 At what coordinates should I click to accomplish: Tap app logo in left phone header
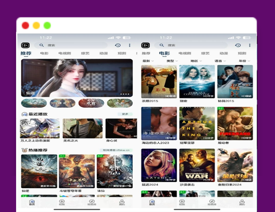click(x=25, y=45)
